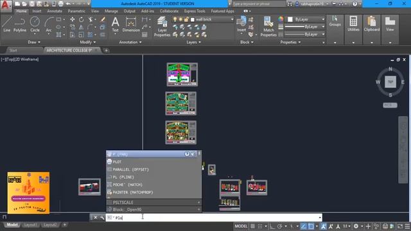Screen dimensions: 411x231
Task: Toggle the drawing grid display in status bar
Action: pos(252,226)
